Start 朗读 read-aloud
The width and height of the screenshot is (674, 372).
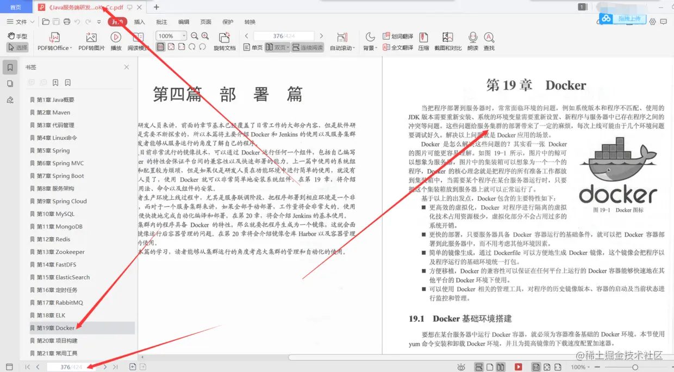click(473, 41)
